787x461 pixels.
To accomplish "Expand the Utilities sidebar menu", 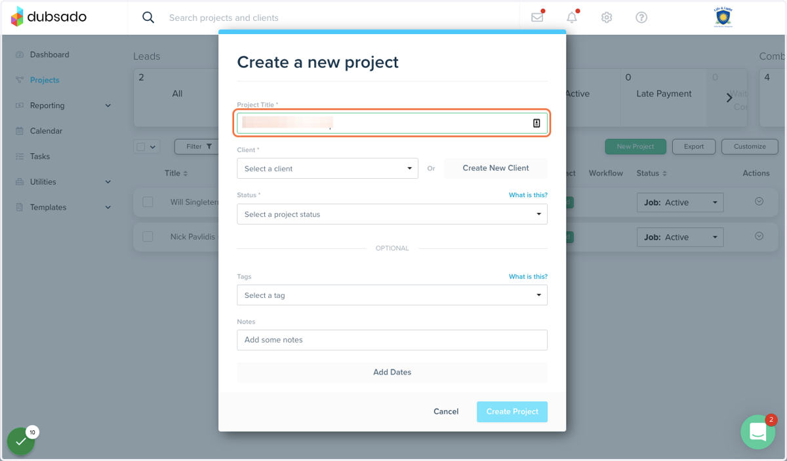I will [x=108, y=182].
